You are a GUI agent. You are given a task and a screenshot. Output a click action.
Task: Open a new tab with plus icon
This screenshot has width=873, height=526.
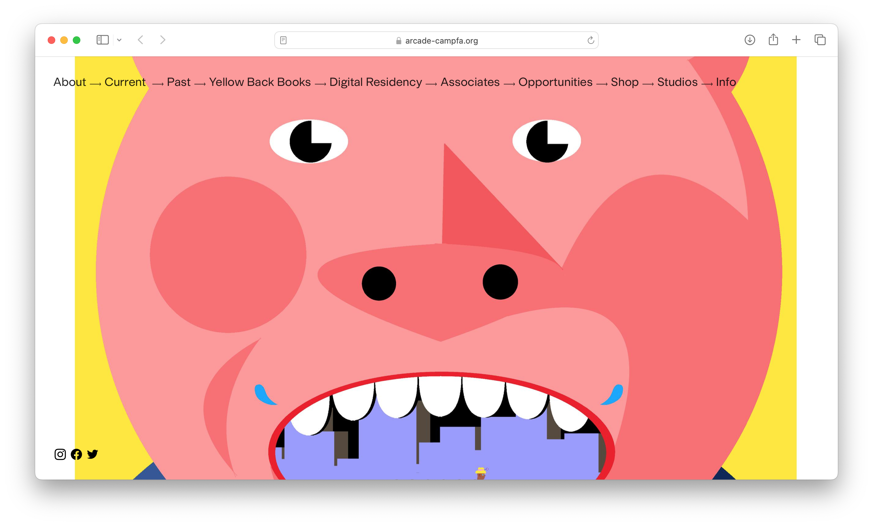click(796, 39)
